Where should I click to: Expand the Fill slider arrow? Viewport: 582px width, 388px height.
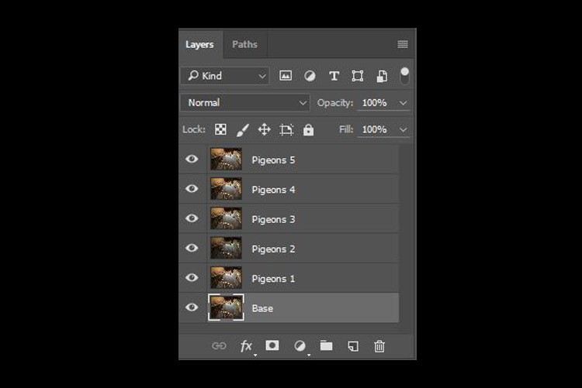coord(403,129)
